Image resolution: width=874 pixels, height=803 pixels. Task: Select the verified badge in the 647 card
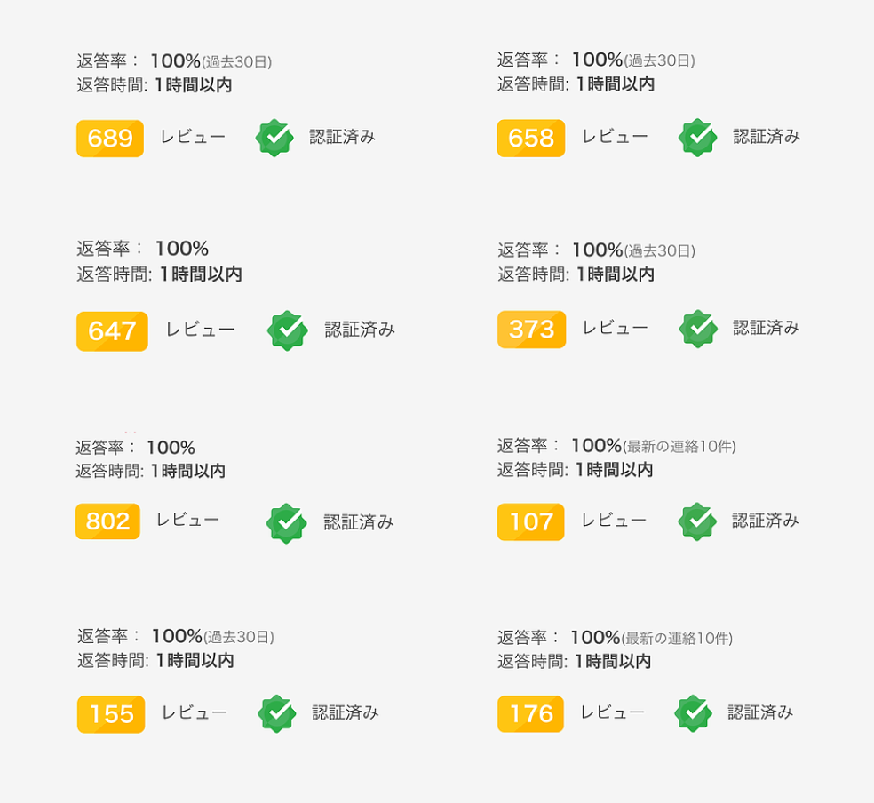[287, 330]
